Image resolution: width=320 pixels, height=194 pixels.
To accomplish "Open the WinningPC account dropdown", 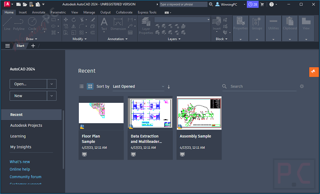I will [230, 4].
